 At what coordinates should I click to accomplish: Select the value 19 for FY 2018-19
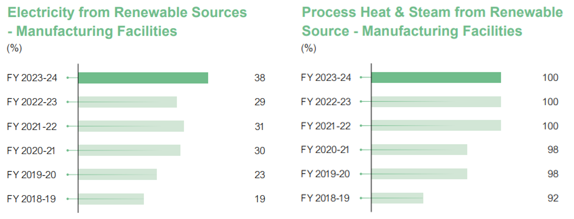point(260,199)
